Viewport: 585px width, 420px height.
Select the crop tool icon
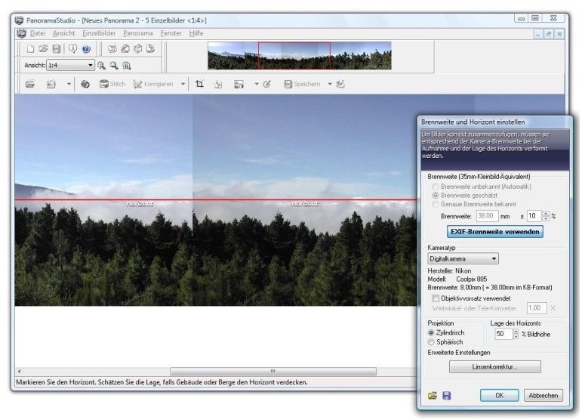(199, 84)
